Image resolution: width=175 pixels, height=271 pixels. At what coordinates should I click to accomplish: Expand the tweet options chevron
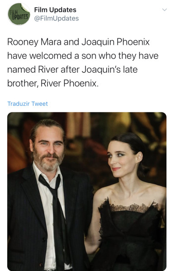164,9
